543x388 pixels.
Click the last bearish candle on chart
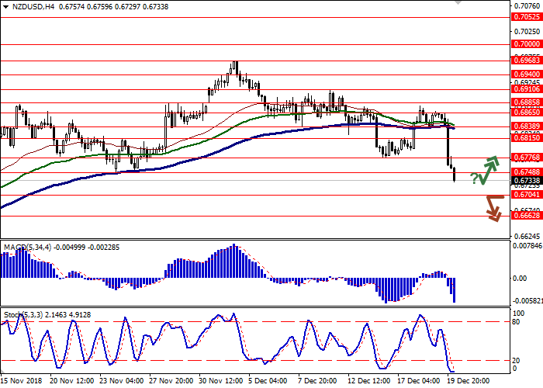point(454,175)
